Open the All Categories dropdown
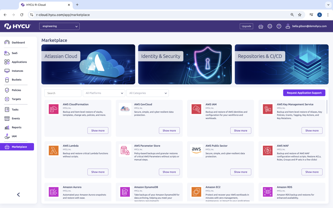Image resolution: width=333 pixels, height=208 pixels. pos(148,93)
